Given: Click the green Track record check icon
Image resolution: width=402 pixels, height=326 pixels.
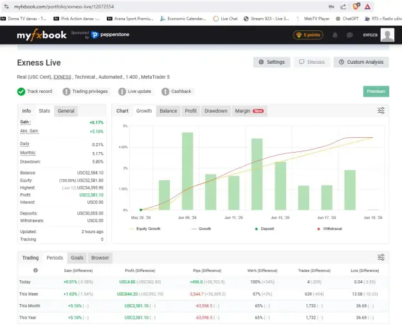Looking at the screenshot, I should 21,91.
